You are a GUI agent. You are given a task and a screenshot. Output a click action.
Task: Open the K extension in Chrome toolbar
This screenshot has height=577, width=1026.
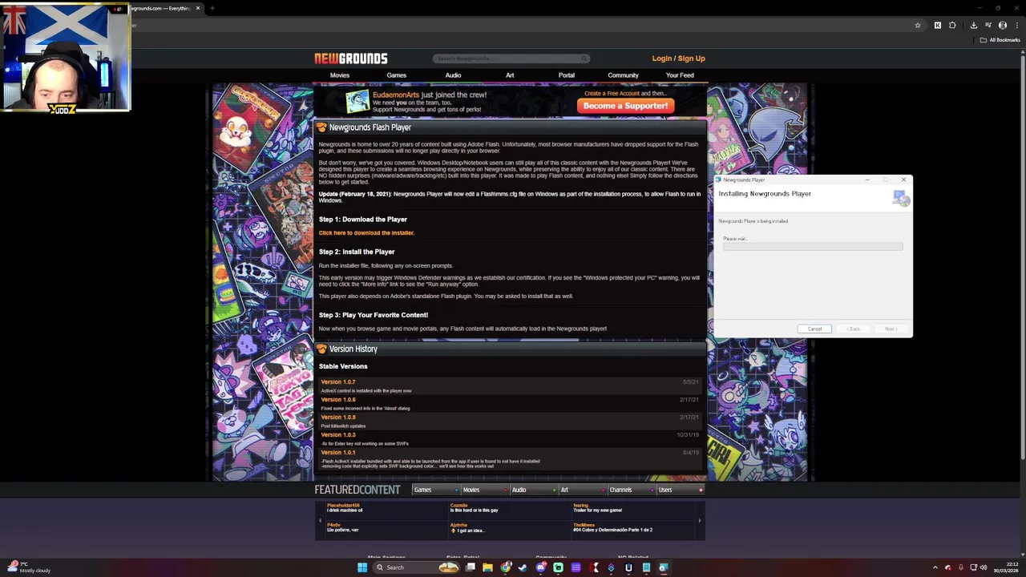[937, 25]
